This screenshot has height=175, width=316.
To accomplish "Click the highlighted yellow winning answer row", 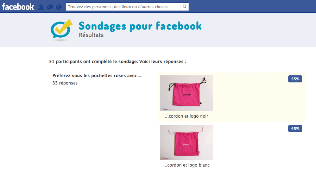I will [231, 98].
